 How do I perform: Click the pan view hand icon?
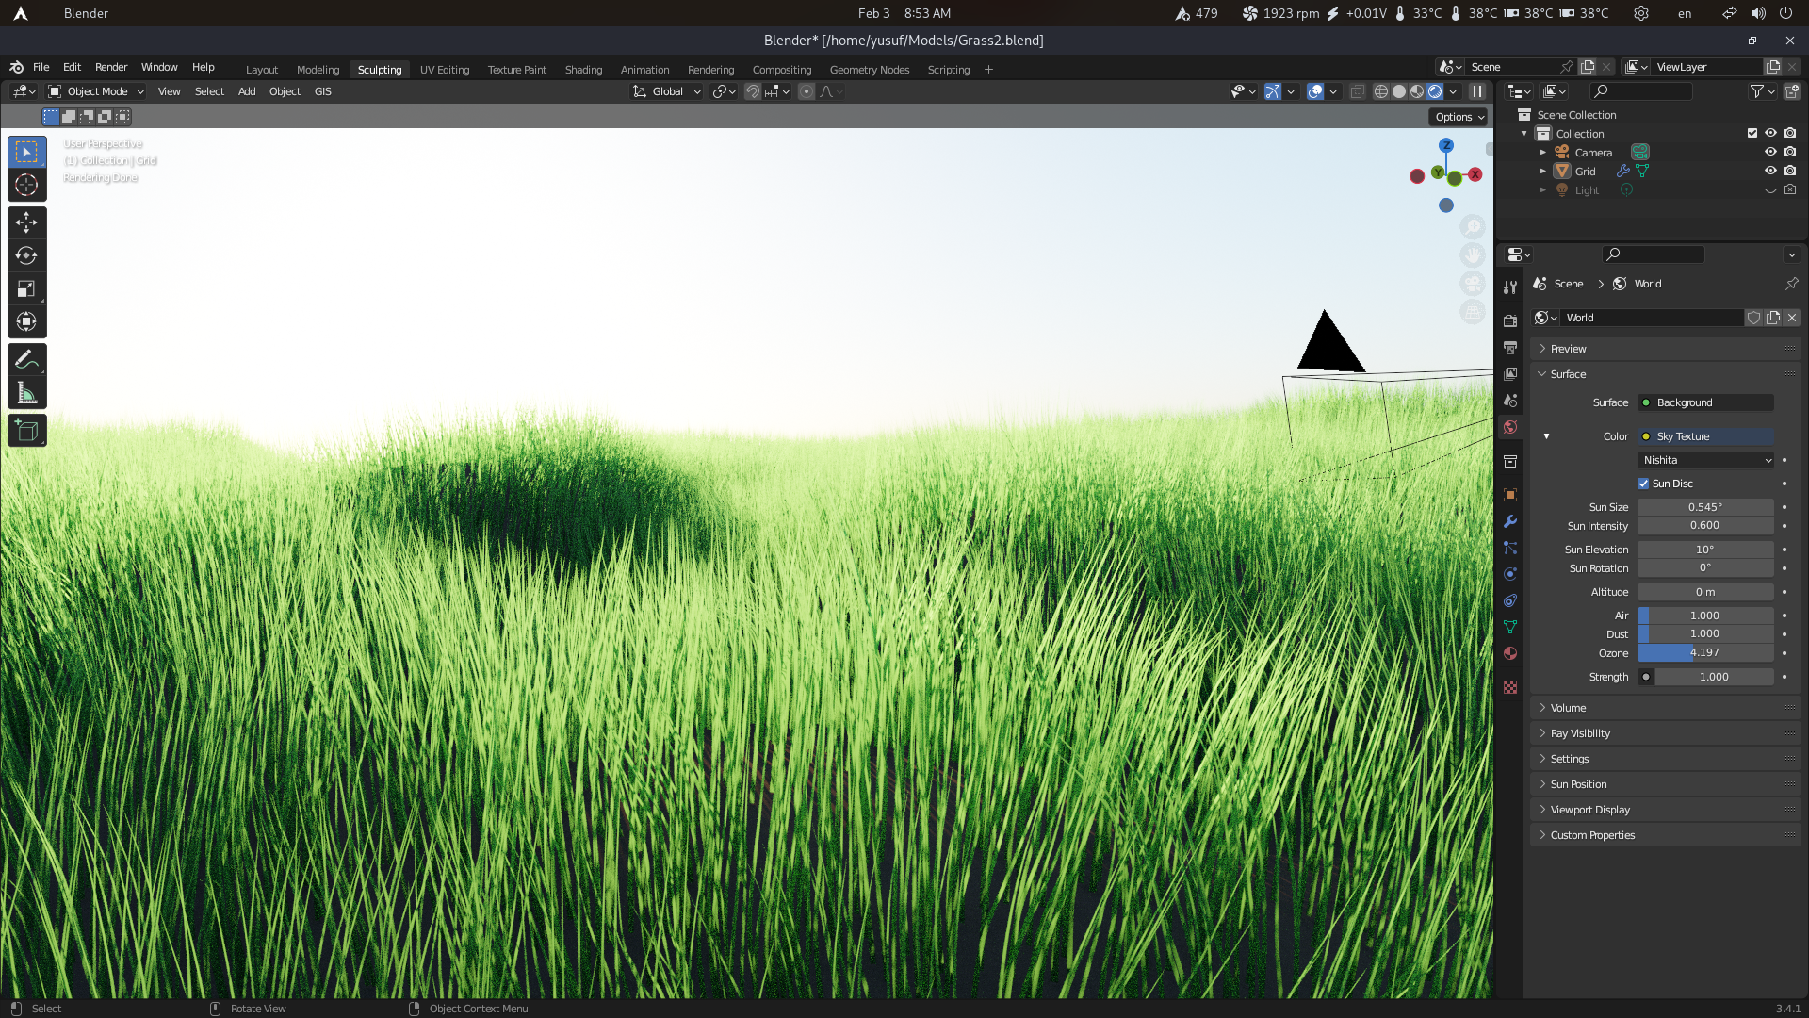click(1473, 254)
